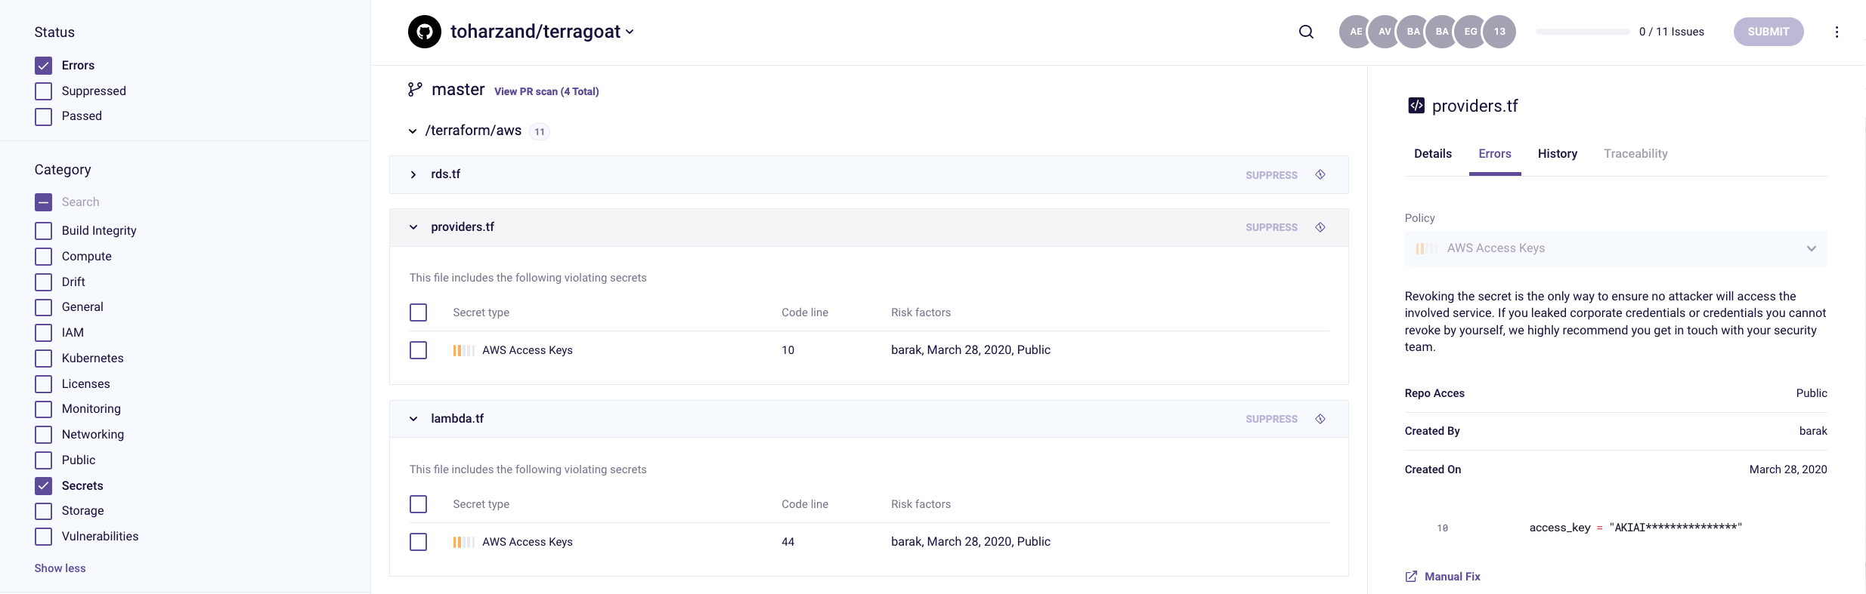Check the Vulnerabilities category
1866x594 pixels.
pos(44,537)
